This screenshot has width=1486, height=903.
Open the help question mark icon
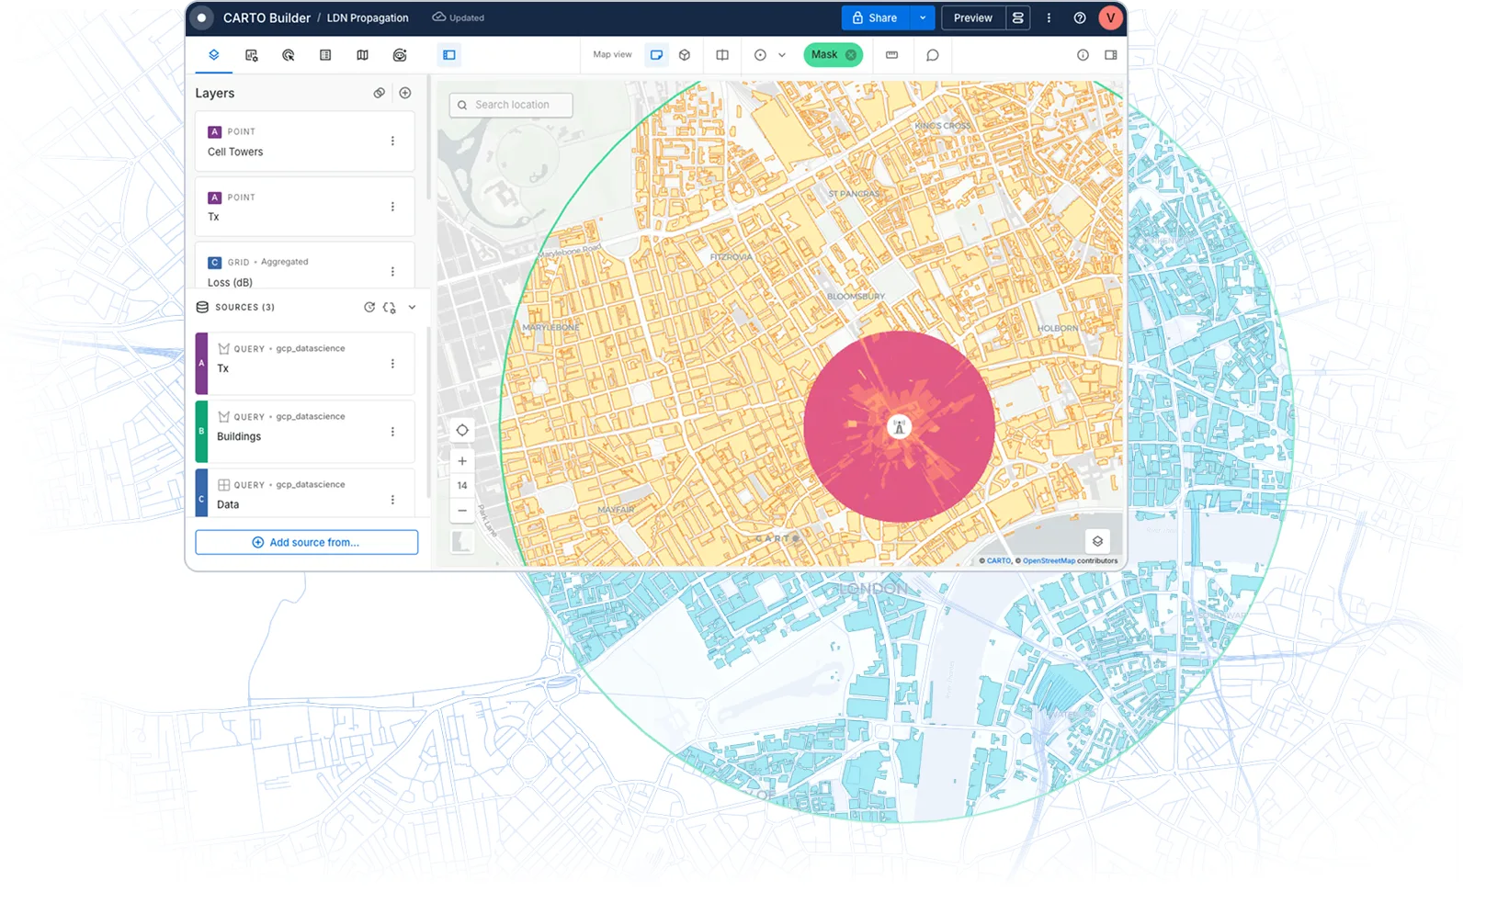coord(1080,17)
